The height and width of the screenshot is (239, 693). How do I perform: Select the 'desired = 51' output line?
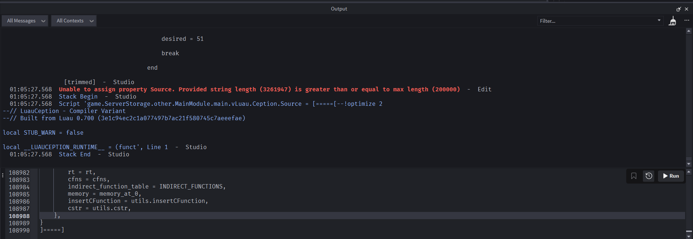[x=182, y=39]
